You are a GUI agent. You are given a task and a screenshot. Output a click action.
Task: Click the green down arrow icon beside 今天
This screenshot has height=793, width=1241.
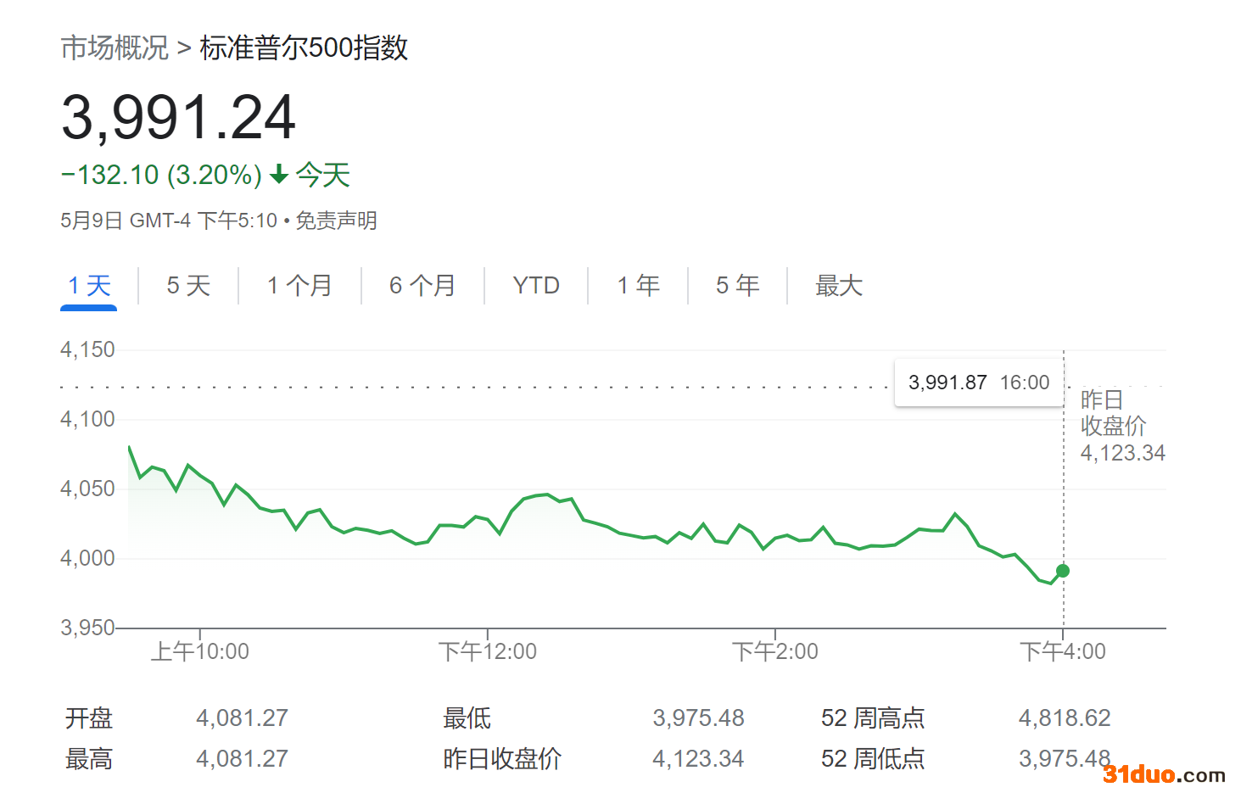pos(279,175)
